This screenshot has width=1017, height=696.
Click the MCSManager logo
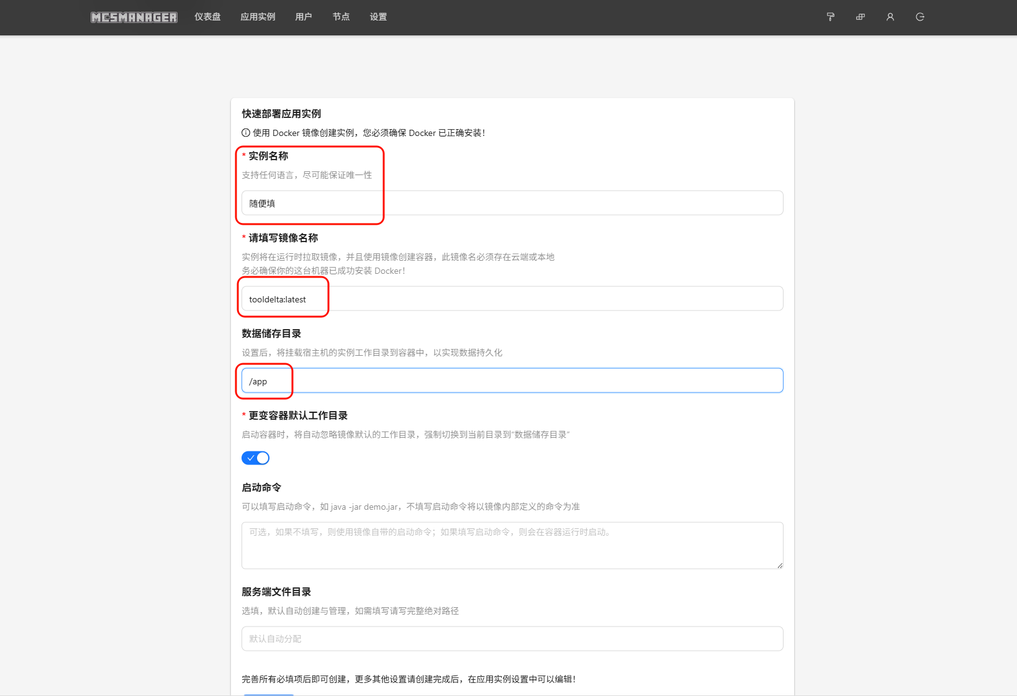134,17
